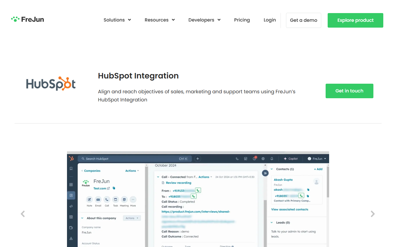Open the FreJun account dropdown top right

[317, 158]
